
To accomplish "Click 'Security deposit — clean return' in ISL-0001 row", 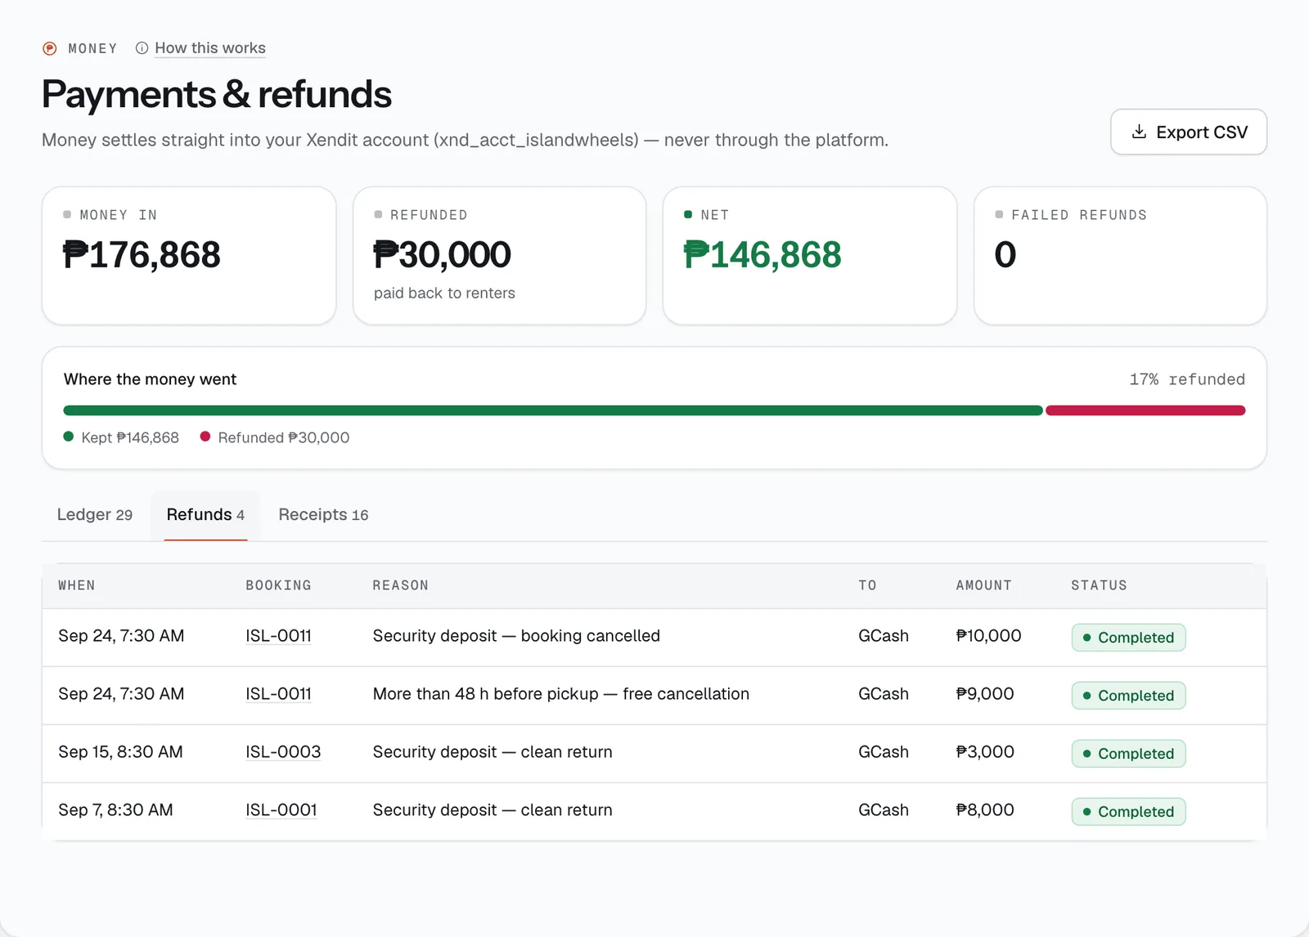I will pyautogui.click(x=493, y=810).
